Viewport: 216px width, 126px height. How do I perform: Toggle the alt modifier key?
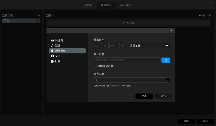pos(105,45)
